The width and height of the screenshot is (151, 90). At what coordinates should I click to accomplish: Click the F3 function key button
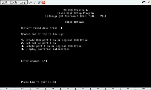[38, 89]
